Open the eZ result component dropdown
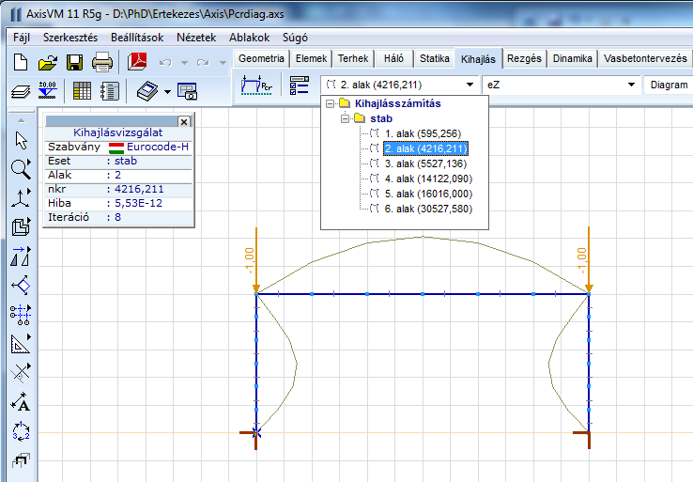Screen dimensions: 693x482 coord(561,85)
